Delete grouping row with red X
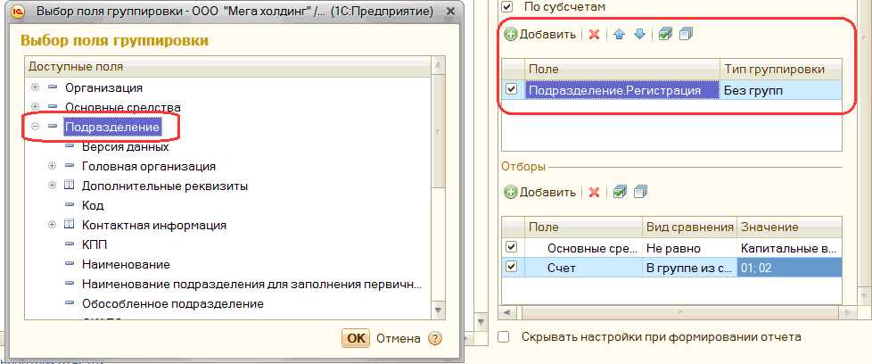The height and width of the screenshot is (364, 872). click(x=594, y=35)
